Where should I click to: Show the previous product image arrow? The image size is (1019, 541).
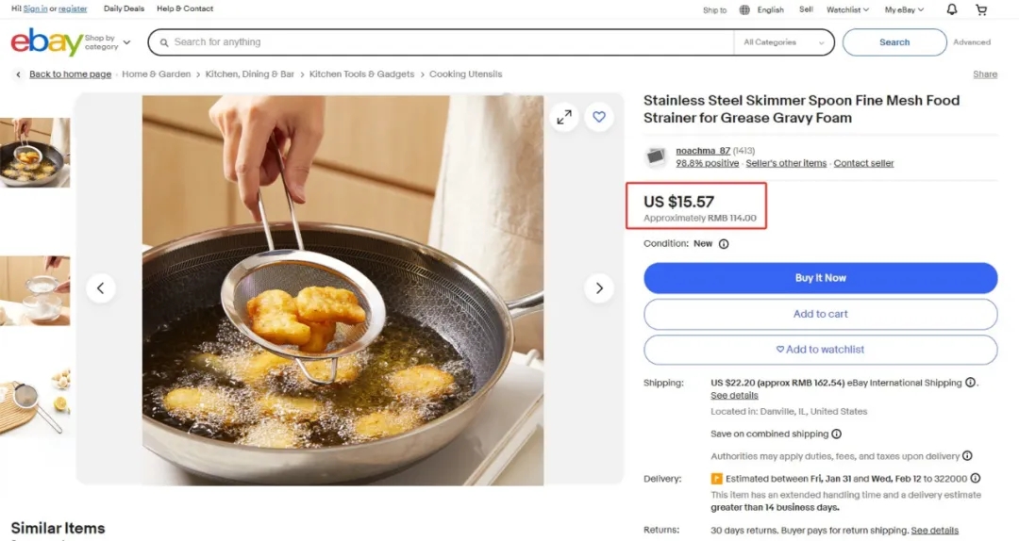click(101, 288)
